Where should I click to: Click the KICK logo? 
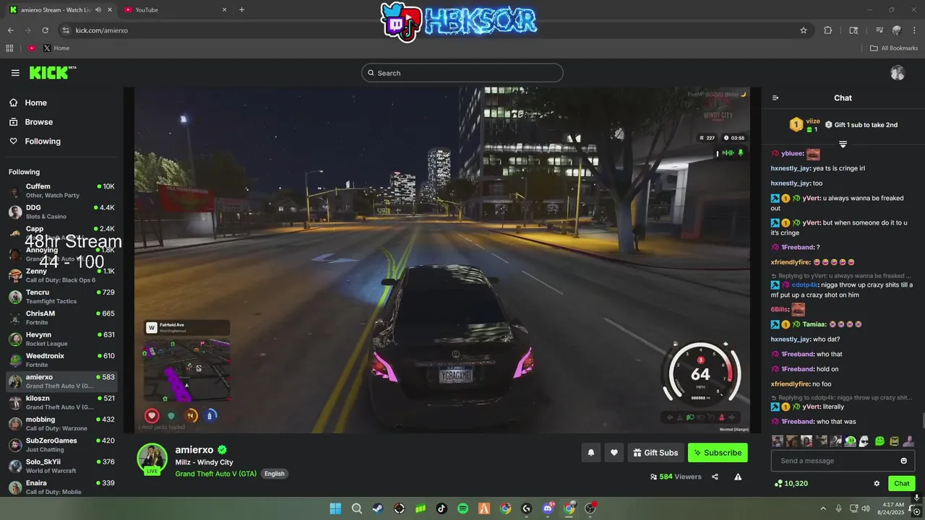(x=52, y=72)
